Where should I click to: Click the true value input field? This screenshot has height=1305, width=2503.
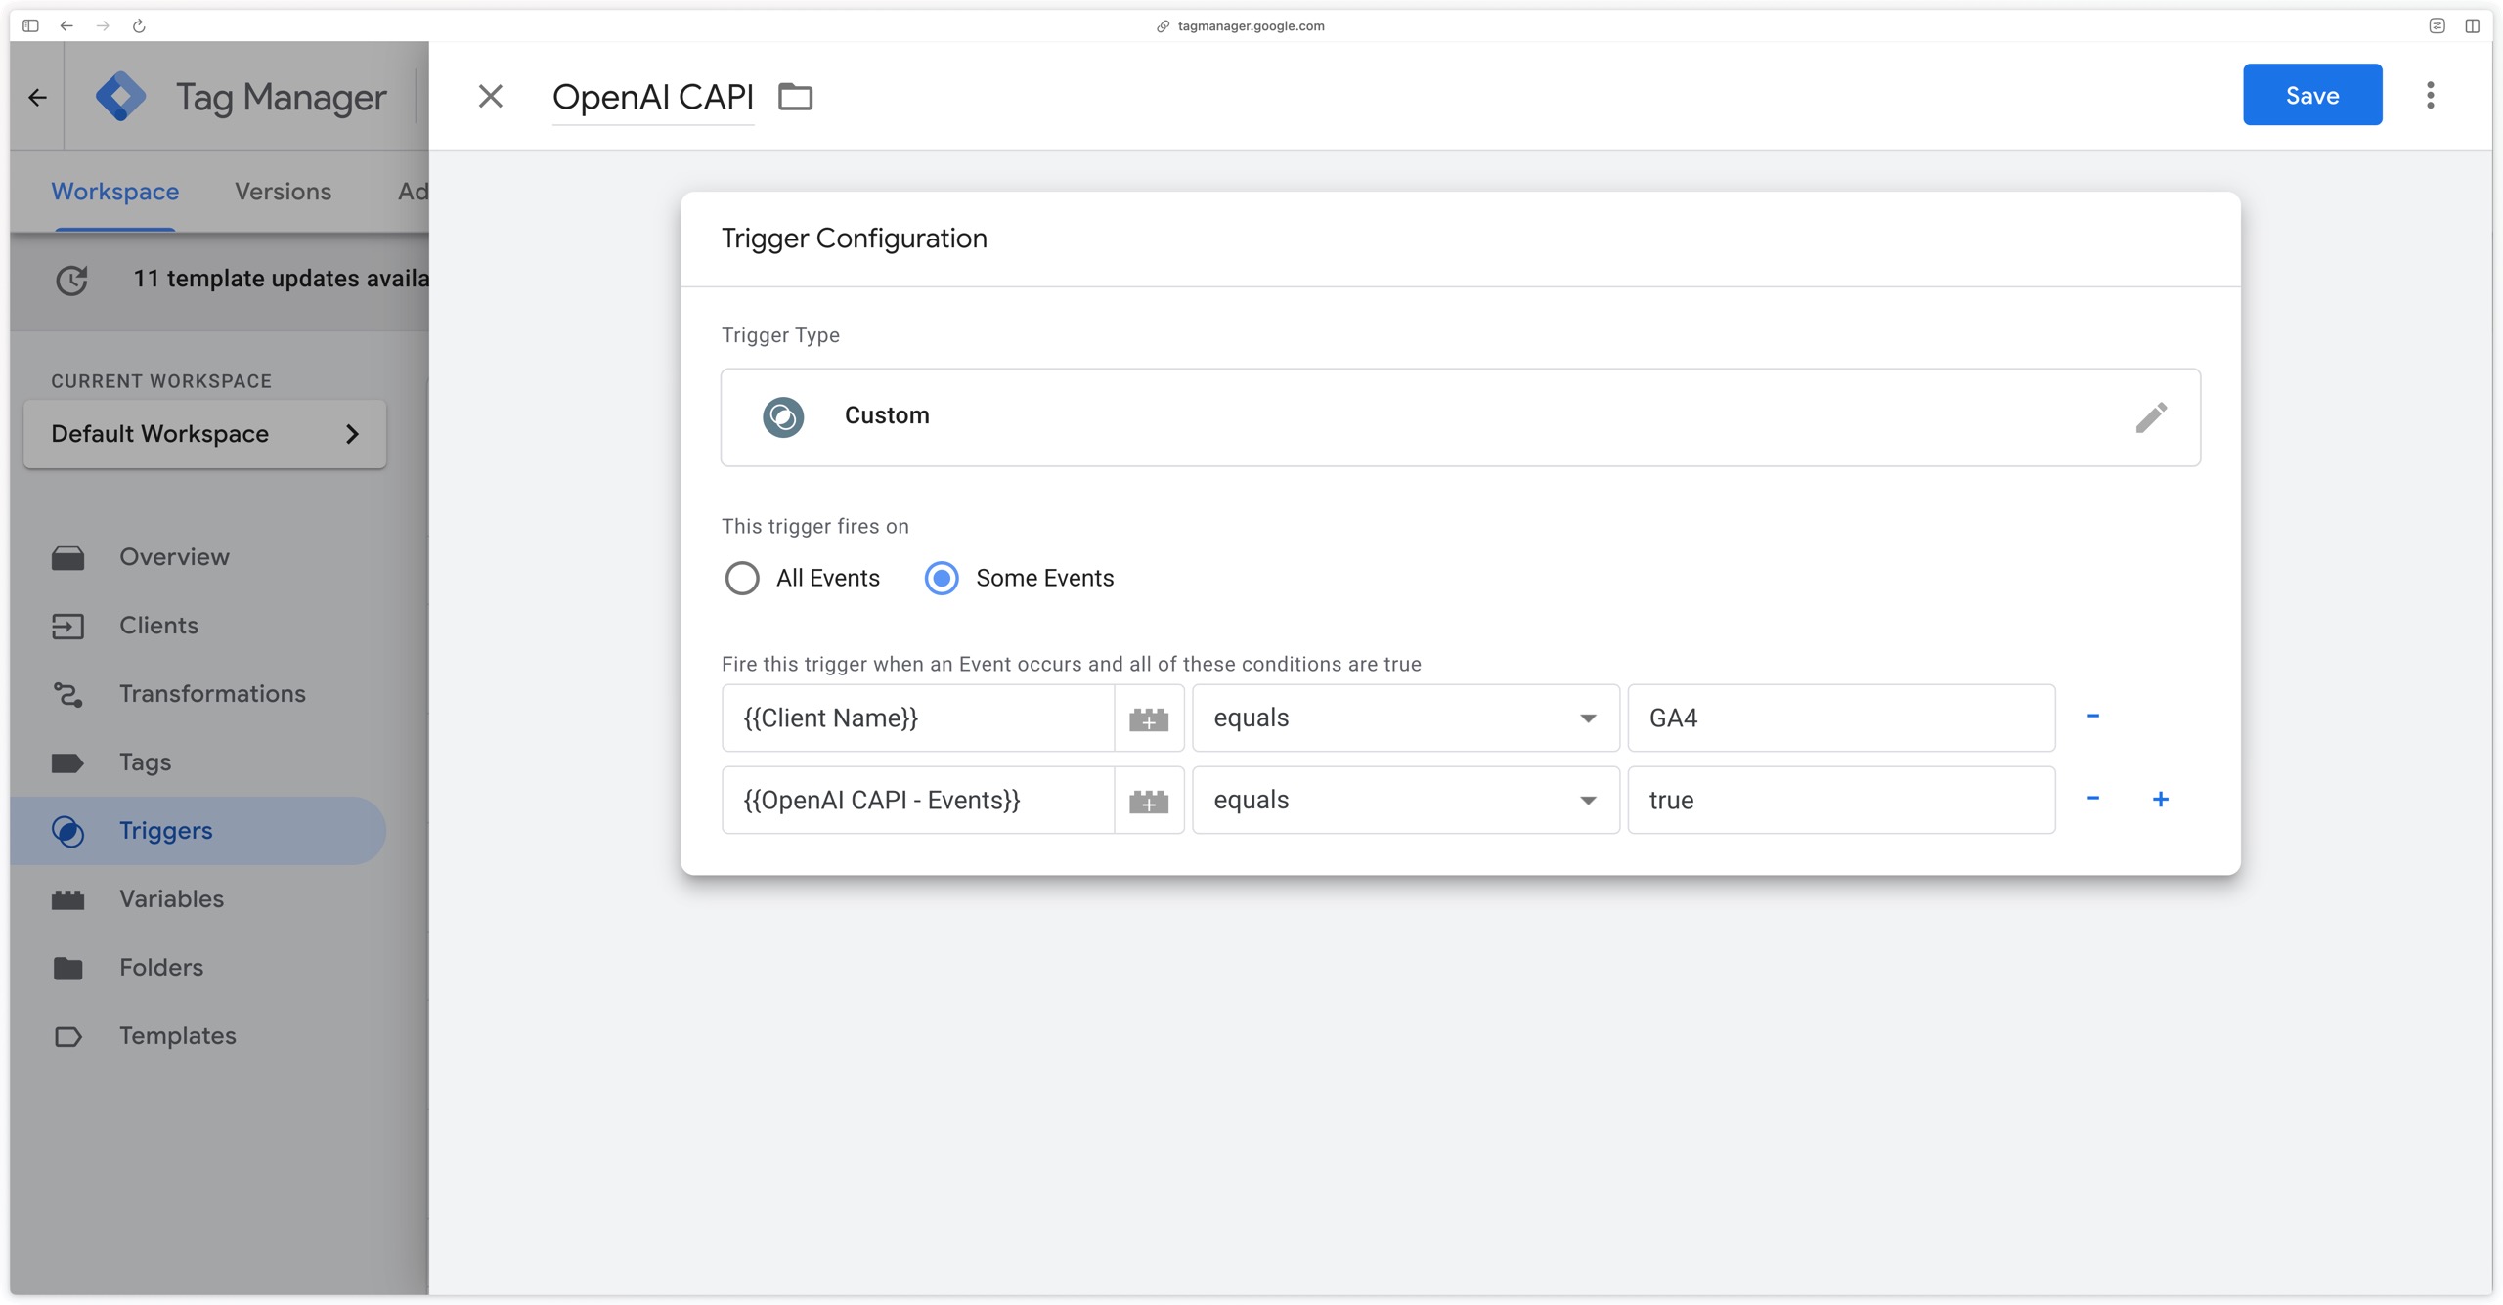pos(1840,801)
